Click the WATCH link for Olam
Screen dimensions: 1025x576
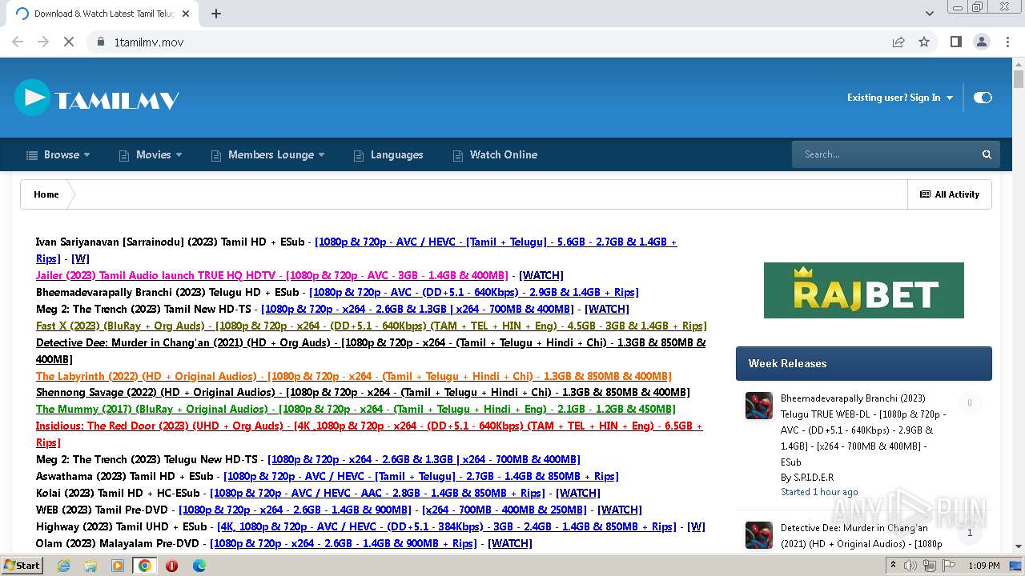coord(510,543)
